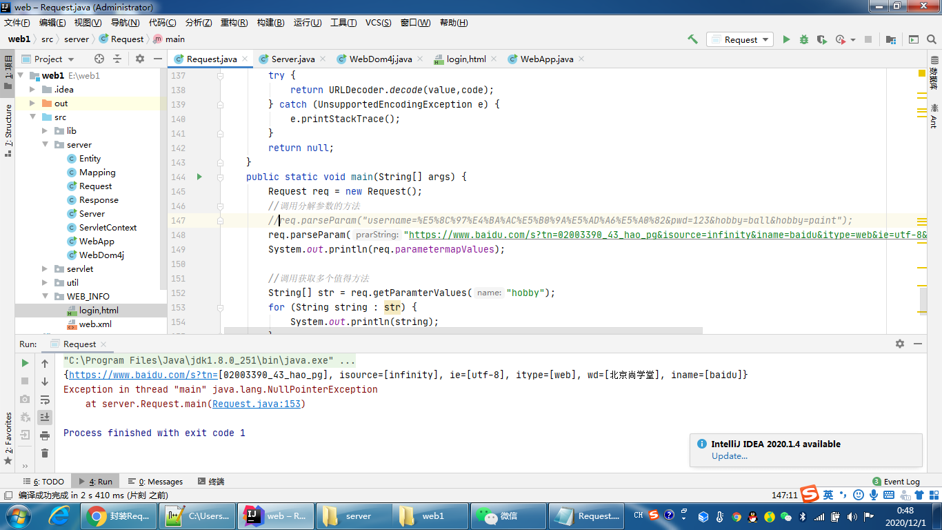
Task: Open the 构建(B) menu
Action: (x=270, y=22)
